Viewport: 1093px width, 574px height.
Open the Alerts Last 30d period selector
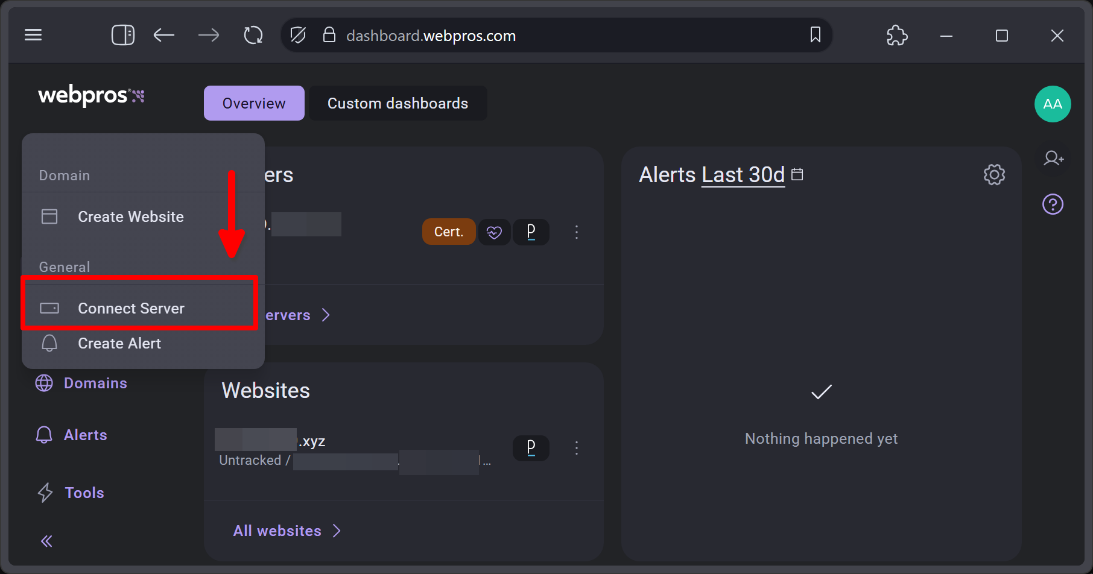pyautogui.click(x=743, y=175)
